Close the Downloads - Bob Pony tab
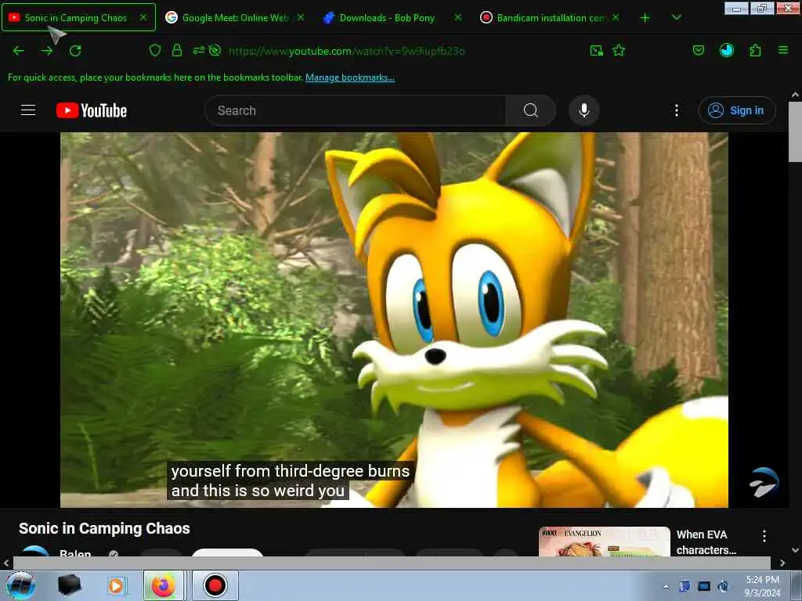Screen dimensions: 802x601 (458, 17)
